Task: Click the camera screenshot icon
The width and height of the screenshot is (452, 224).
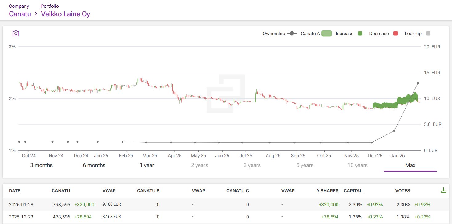Action: tap(16, 34)
